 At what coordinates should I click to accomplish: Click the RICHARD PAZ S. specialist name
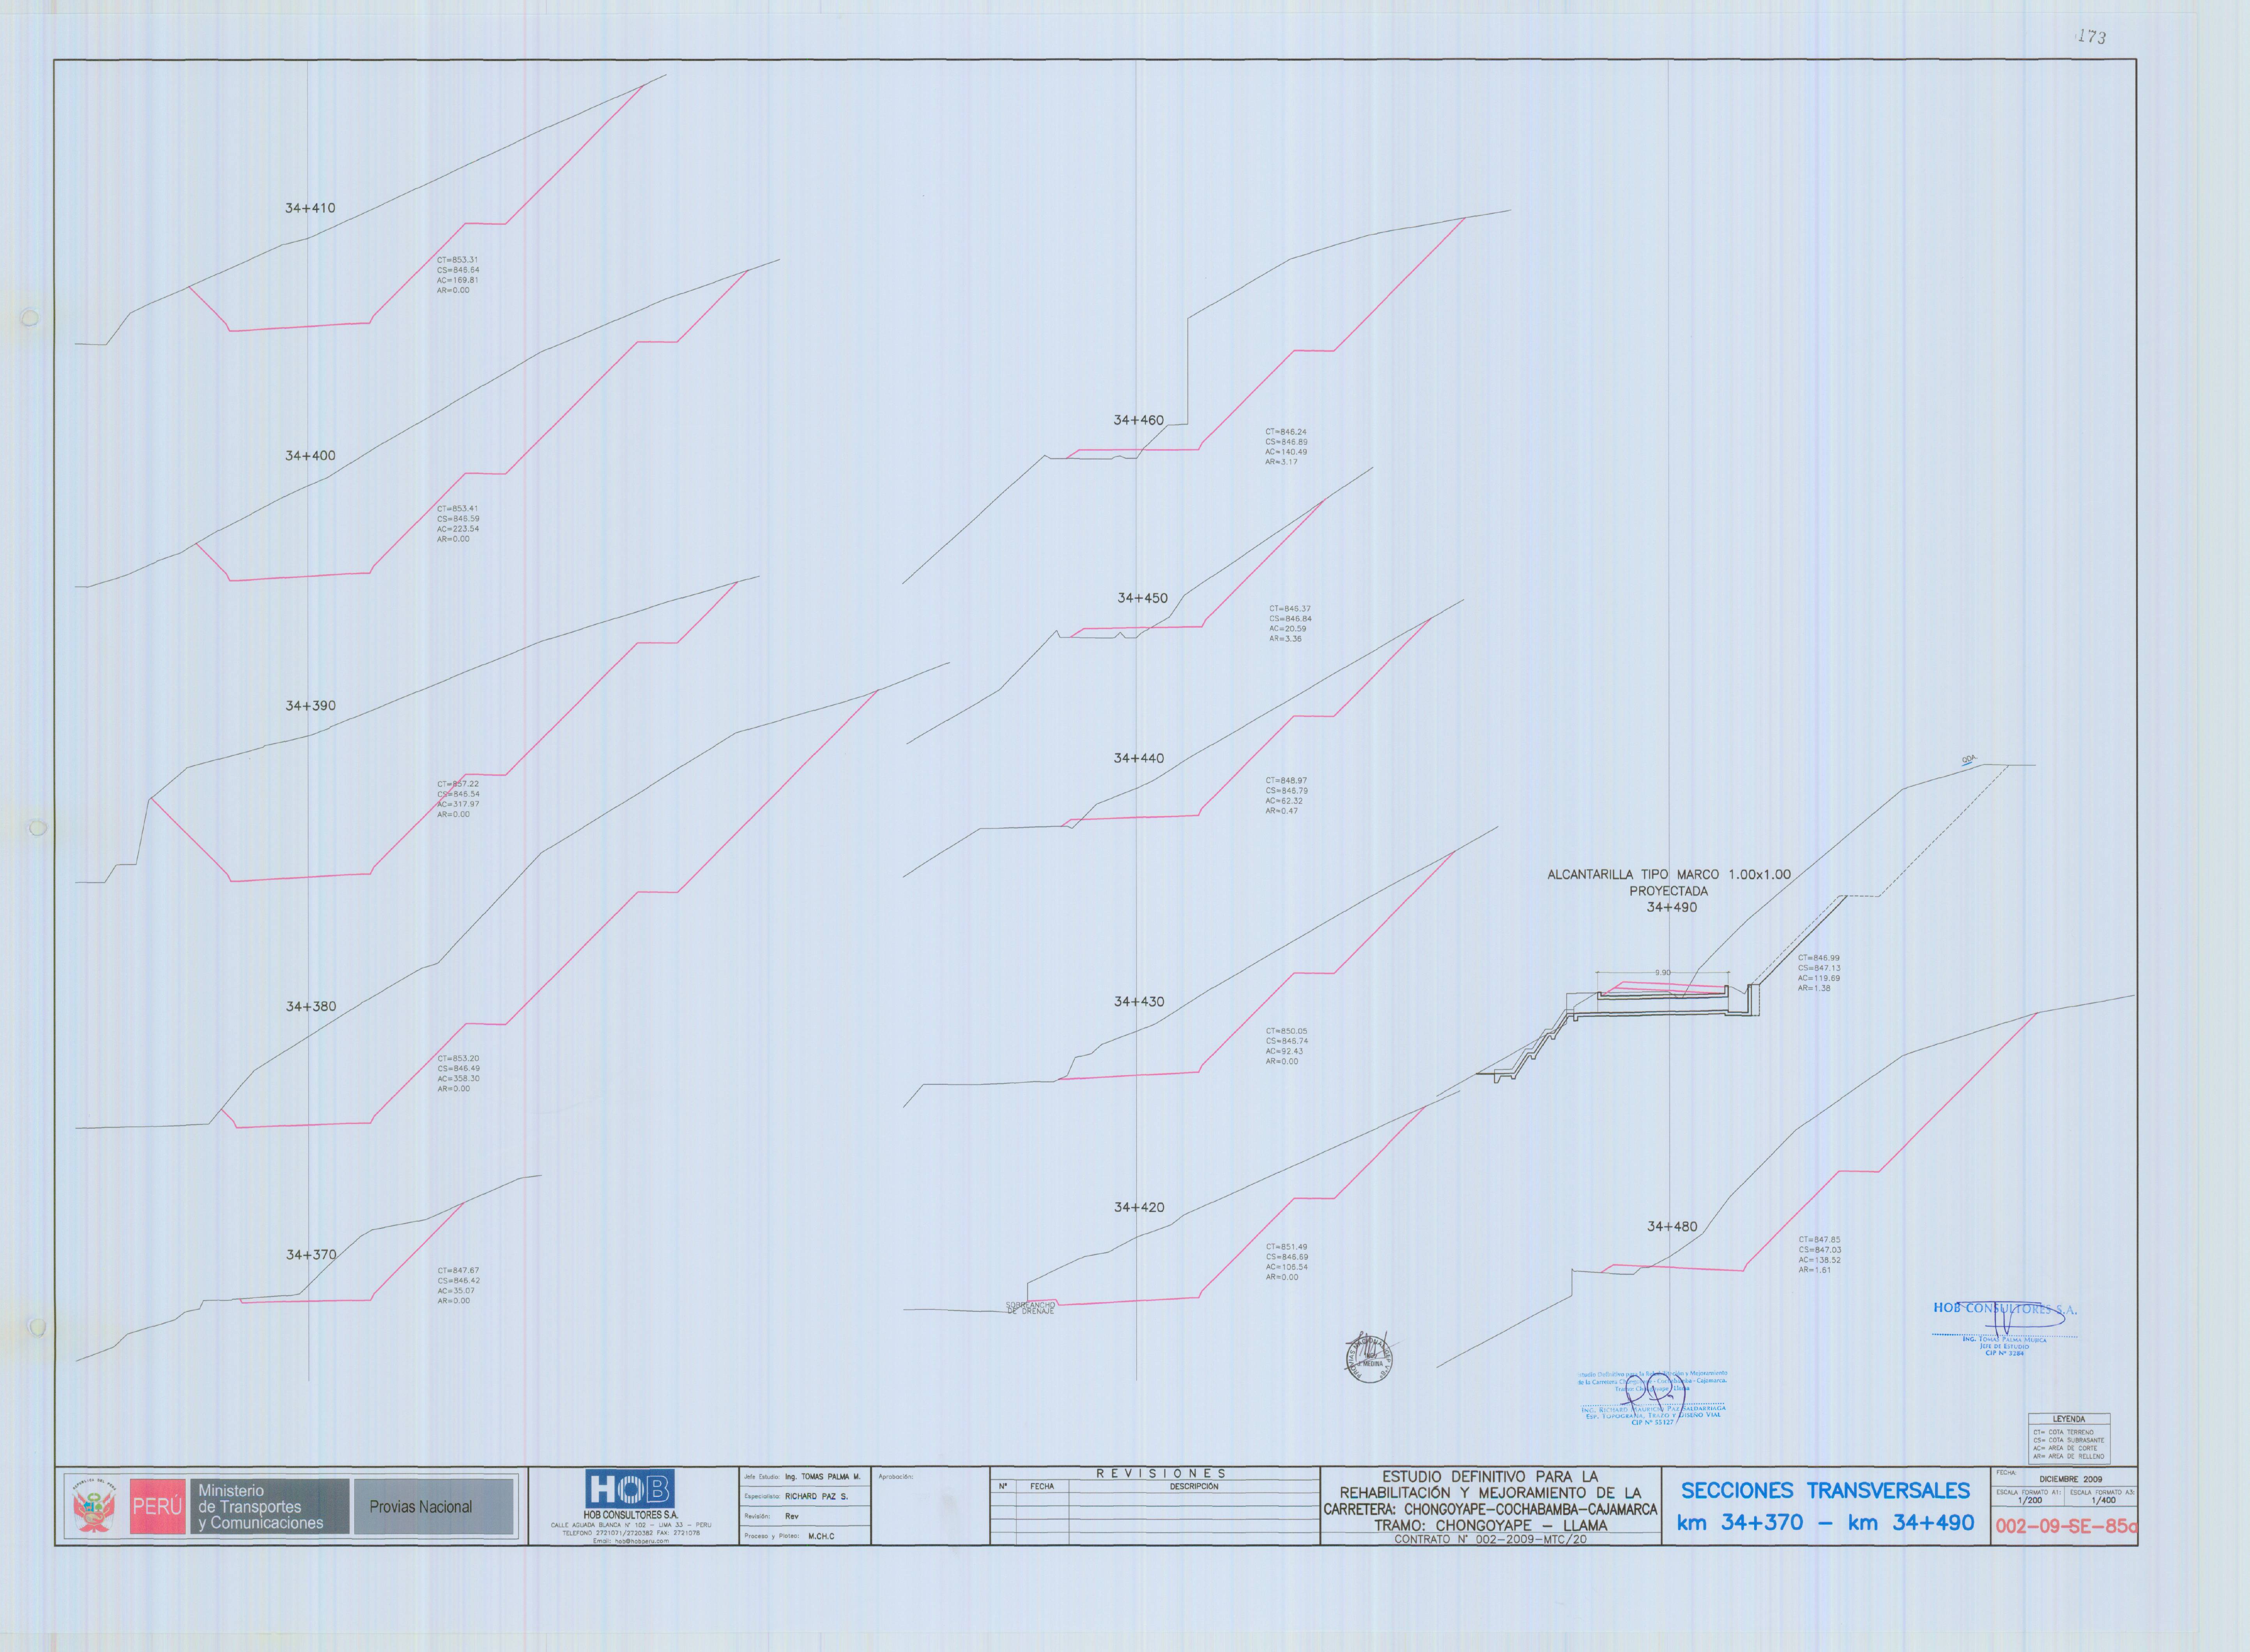pyautogui.click(x=815, y=1497)
